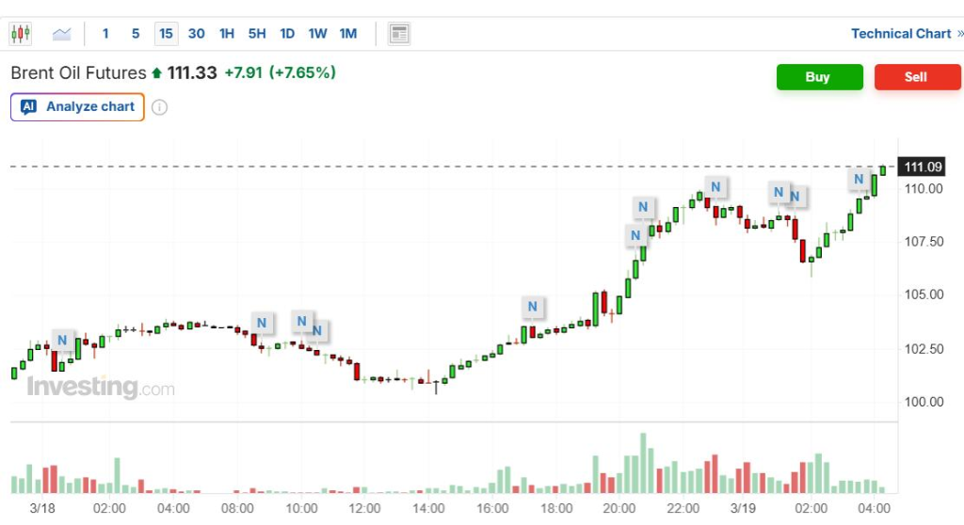Choose the 1W timeframe
This screenshot has width=964, height=525.
click(x=317, y=33)
